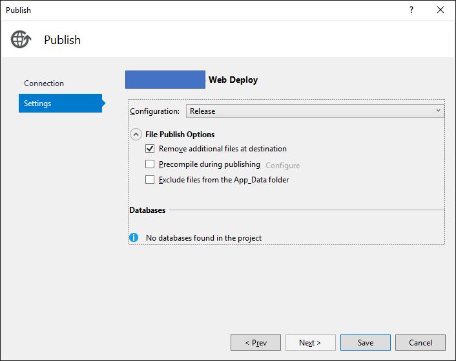456x361 pixels.
Task: Switch to the Connection tab
Action: pos(44,83)
